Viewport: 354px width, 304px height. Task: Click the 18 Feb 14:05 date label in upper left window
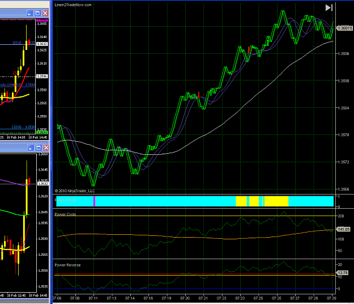coord(16,137)
